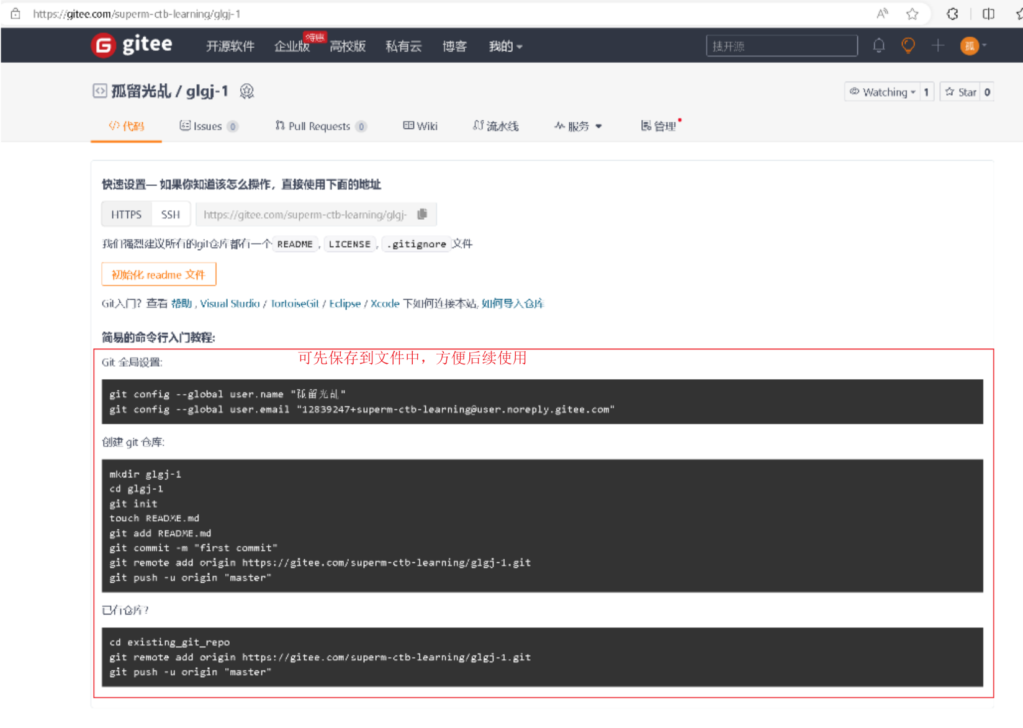Click the user avatar icon in header

[969, 45]
